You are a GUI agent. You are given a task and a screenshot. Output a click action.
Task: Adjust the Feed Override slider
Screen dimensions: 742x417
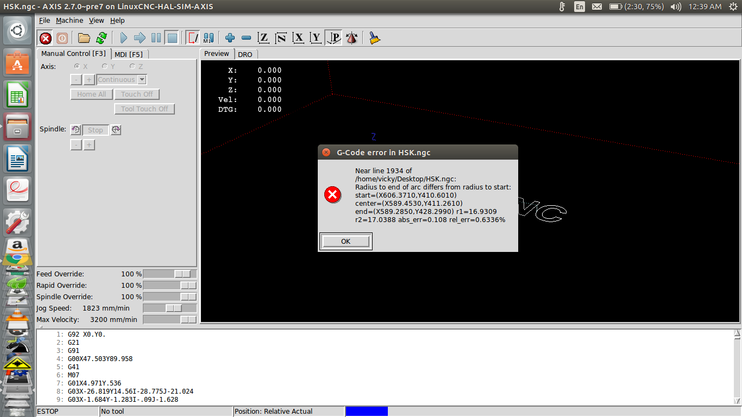tap(170, 274)
